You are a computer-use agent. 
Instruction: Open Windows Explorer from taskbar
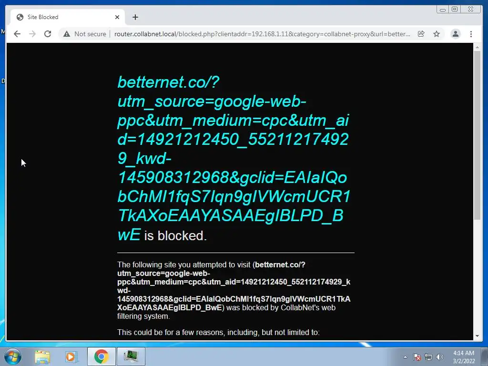tap(42, 356)
